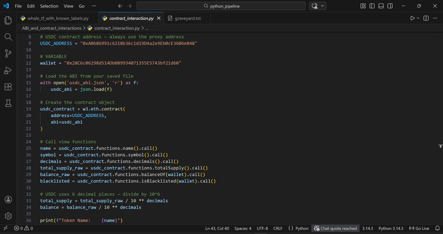Image resolution: width=443 pixels, height=234 pixels.
Task: Open editor More Actions ellipsis
Action: click(x=435, y=18)
